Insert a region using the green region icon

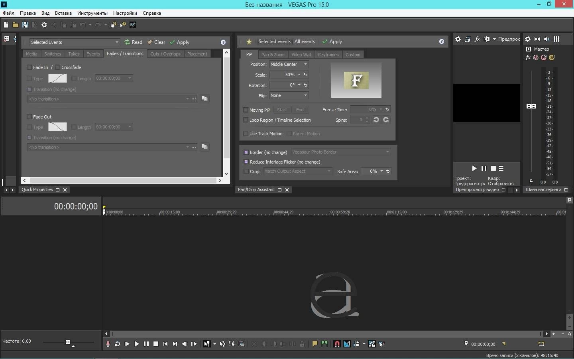click(x=324, y=344)
